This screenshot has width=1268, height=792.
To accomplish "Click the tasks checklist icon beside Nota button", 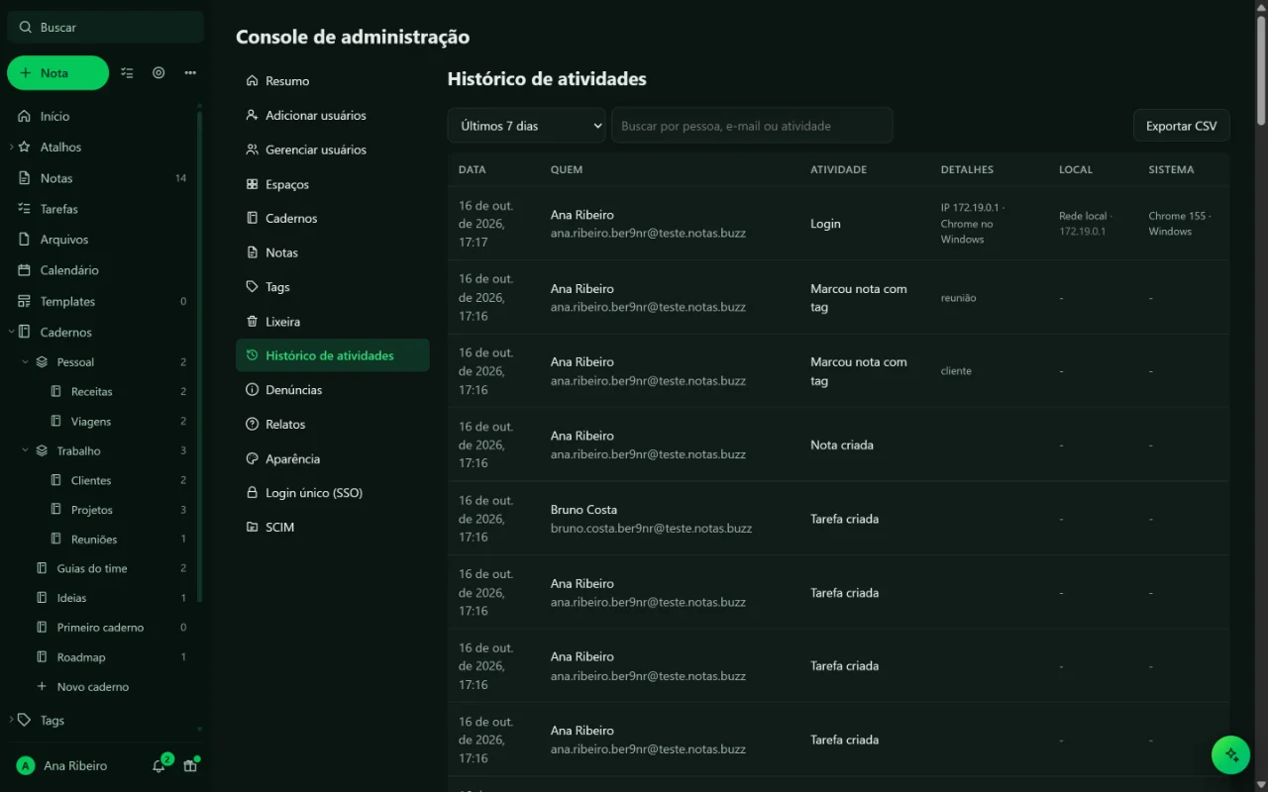I will pos(127,72).
